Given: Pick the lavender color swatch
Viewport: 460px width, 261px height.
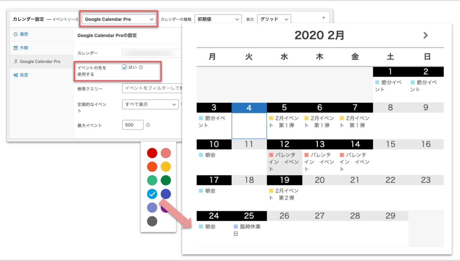Looking at the screenshot, I should (152, 208).
